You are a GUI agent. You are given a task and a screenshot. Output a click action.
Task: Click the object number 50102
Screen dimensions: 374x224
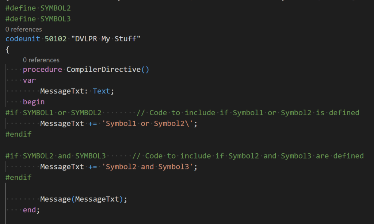(56, 39)
